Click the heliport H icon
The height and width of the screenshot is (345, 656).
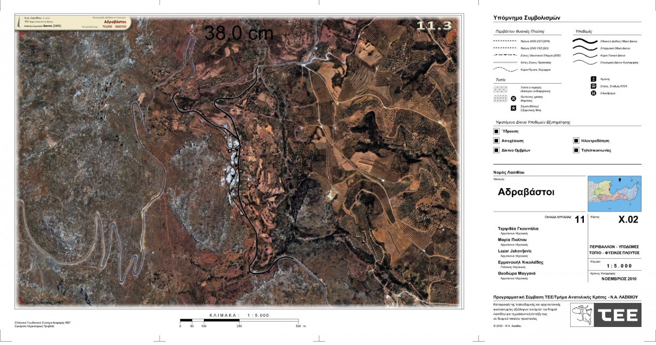593,93
